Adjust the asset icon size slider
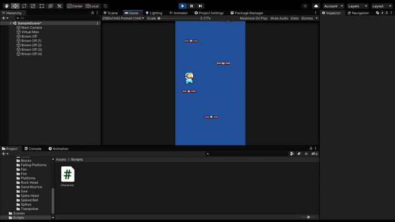395x222 pixels. coord(309,217)
